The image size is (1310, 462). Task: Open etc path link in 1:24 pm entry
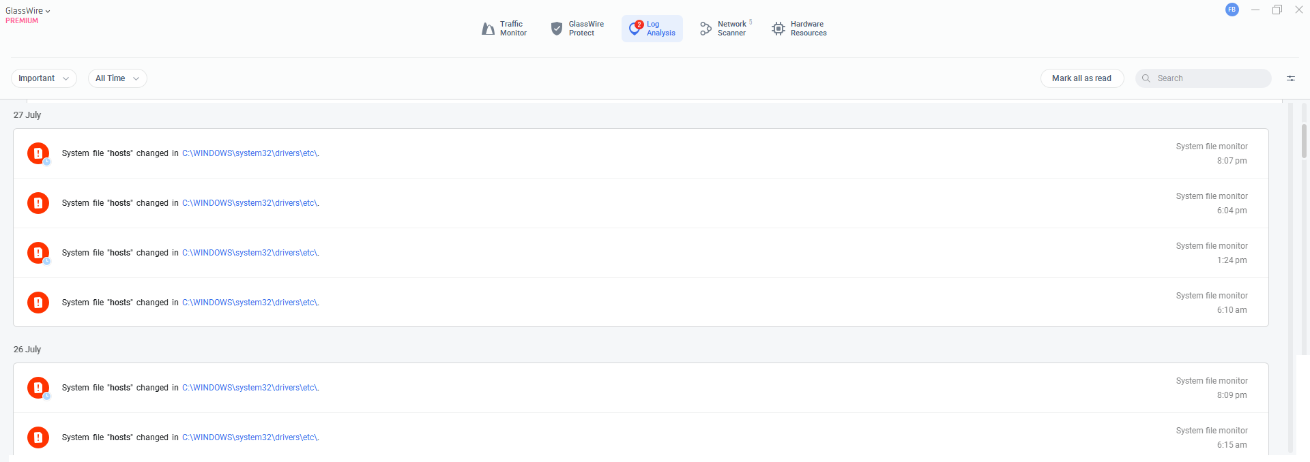250,253
